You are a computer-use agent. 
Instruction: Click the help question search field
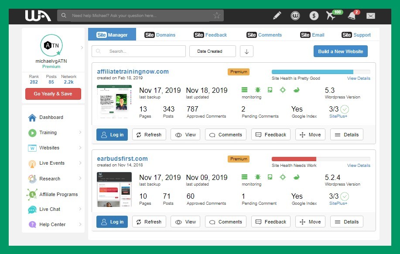tap(140, 16)
